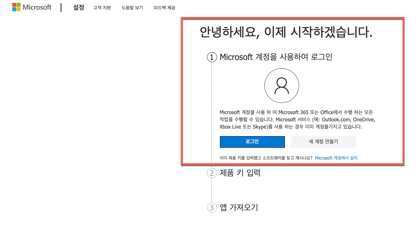
Task: Click the 새 계정 만들기 button
Action: coord(323,142)
